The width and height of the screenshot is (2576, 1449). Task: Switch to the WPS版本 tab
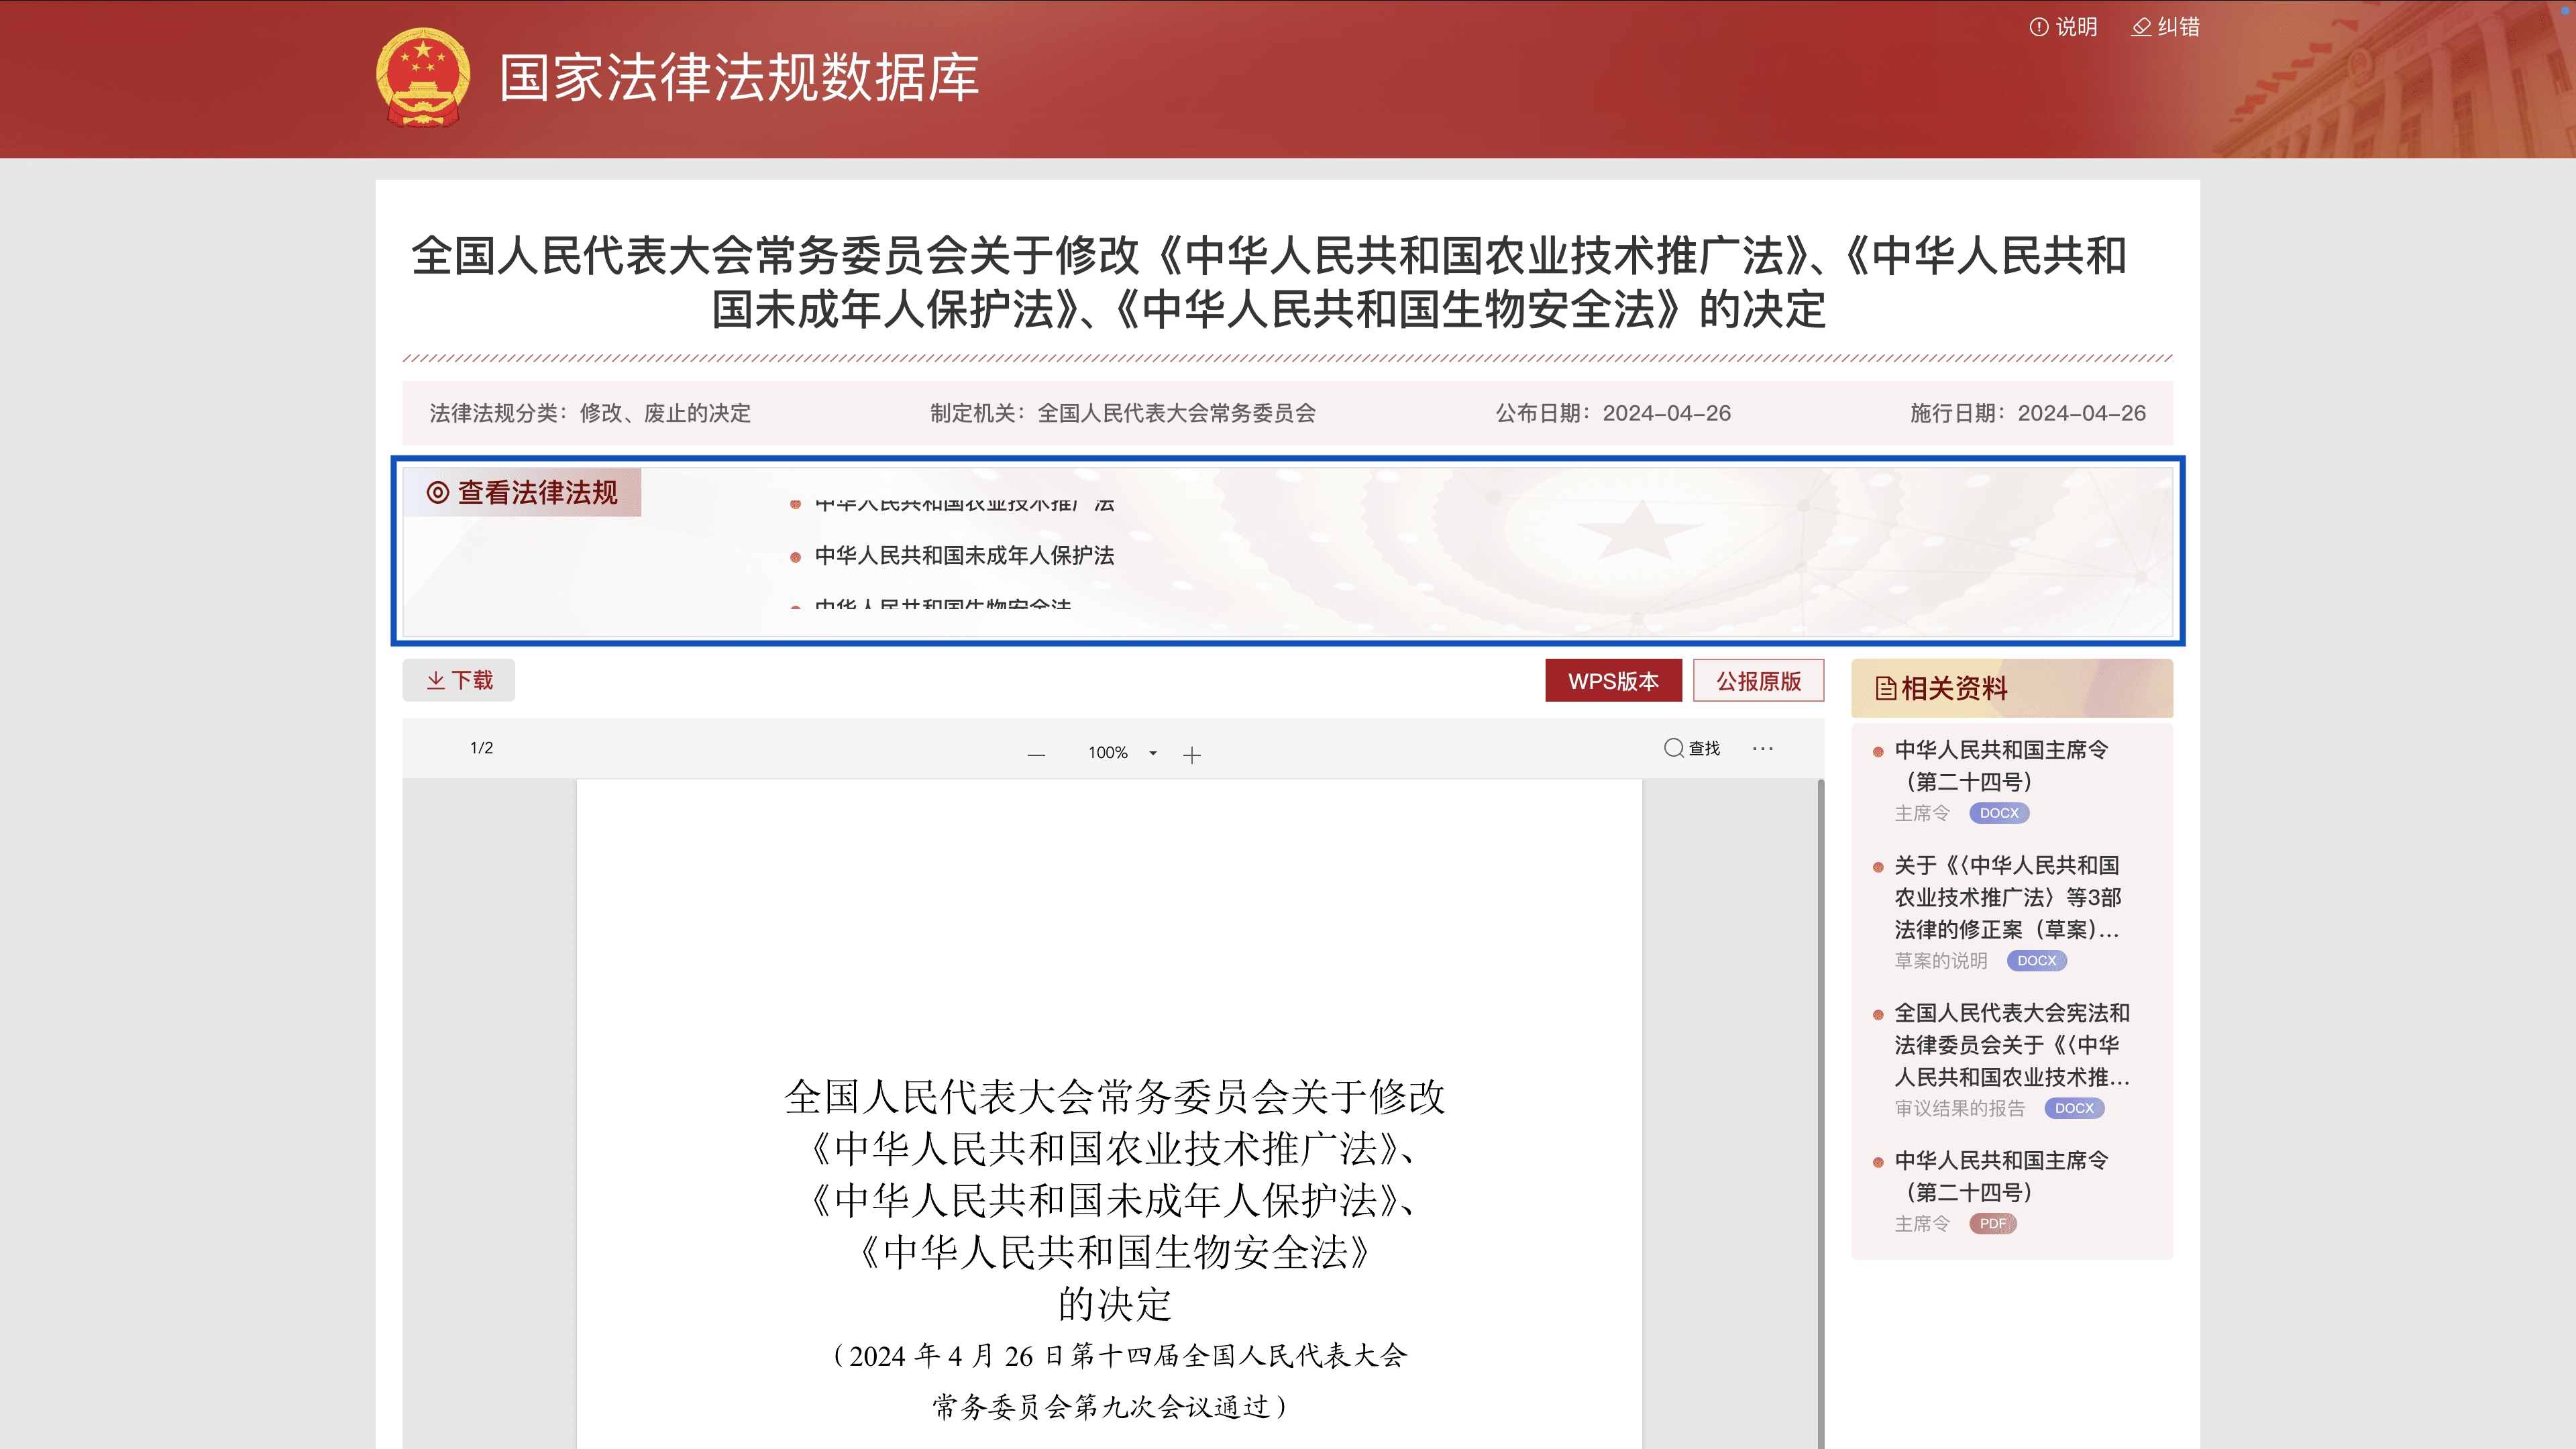pos(1613,681)
